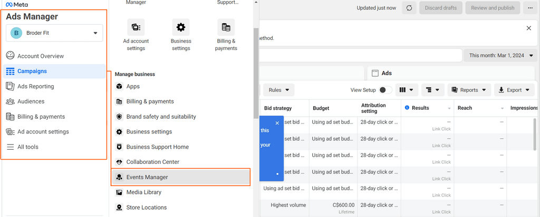The height and width of the screenshot is (217, 540).
Task: Click the Media Library image icon
Action: coord(119,192)
